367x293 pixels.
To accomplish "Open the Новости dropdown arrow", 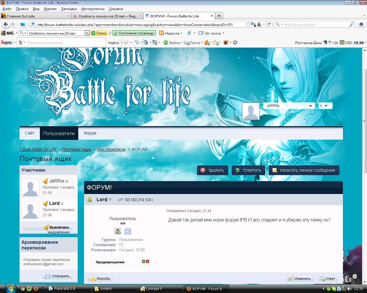I will point(181,33).
